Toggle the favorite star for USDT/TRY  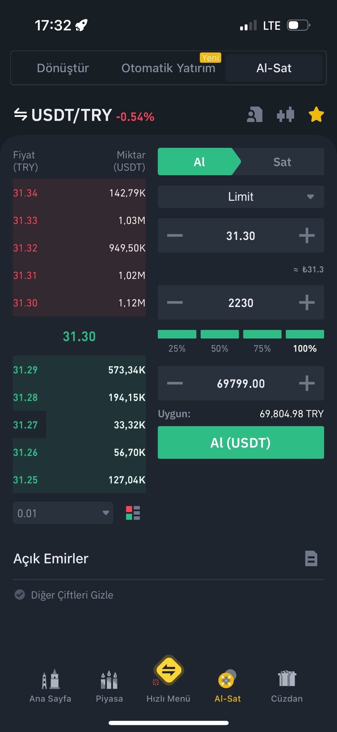point(316,115)
